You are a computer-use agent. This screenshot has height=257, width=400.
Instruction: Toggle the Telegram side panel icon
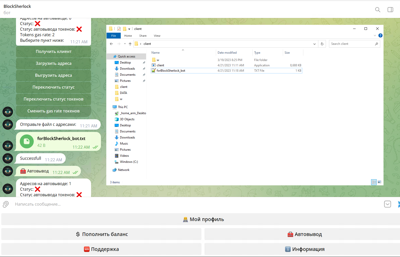point(390,10)
